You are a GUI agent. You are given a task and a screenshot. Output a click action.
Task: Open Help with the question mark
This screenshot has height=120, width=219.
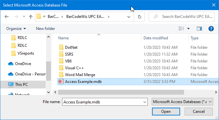[x=211, y=29]
